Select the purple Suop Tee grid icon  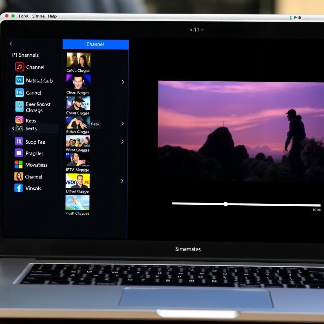tap(19, 142)
